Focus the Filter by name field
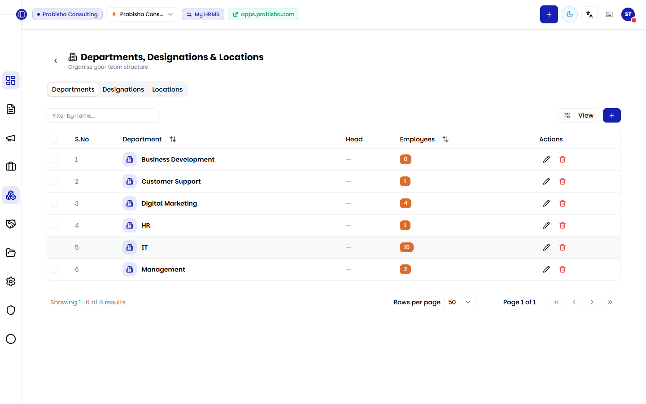646x404 pixels. coord(103,115)
